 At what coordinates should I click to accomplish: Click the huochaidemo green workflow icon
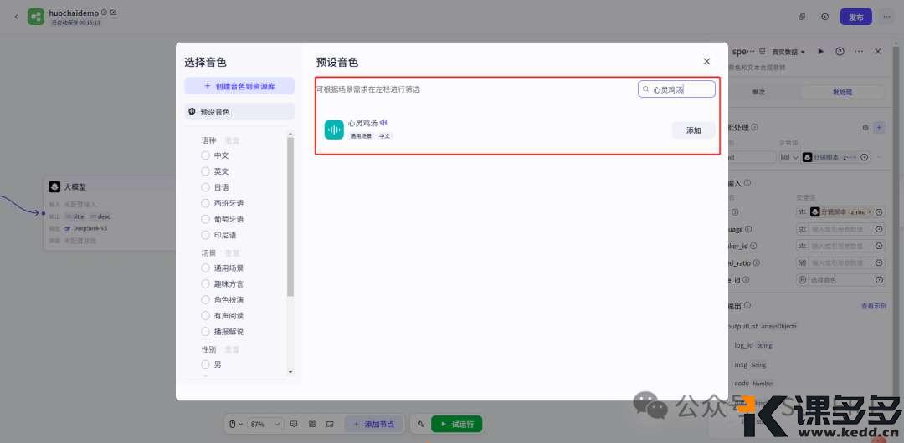[36, 17]
